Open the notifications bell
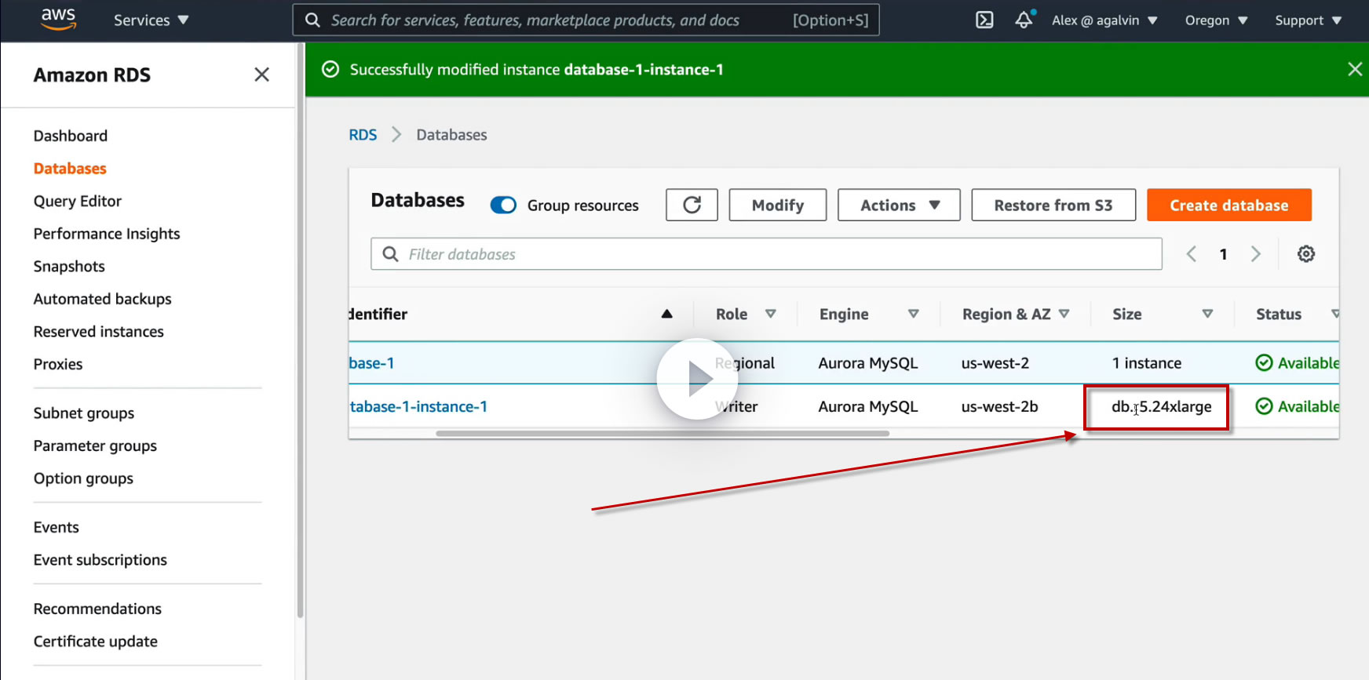The image size is (1369, 680). (1024, 20)
